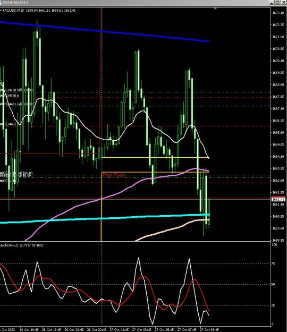Image resolution: width=287 pixels, height=332 pixels.
Task: Click the 1660.35 price scale label
Action: click(x=278, y=216)
